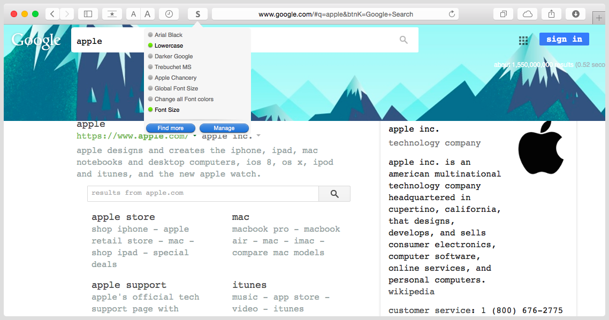
Task: Open the apple support sitelink
Action: (129, 285)
